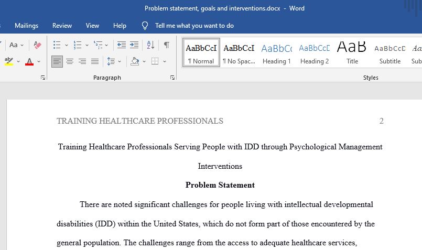422x250 pixels.
Task: Expand the multilevel list dropdown
Action: [x=106, y=45]
